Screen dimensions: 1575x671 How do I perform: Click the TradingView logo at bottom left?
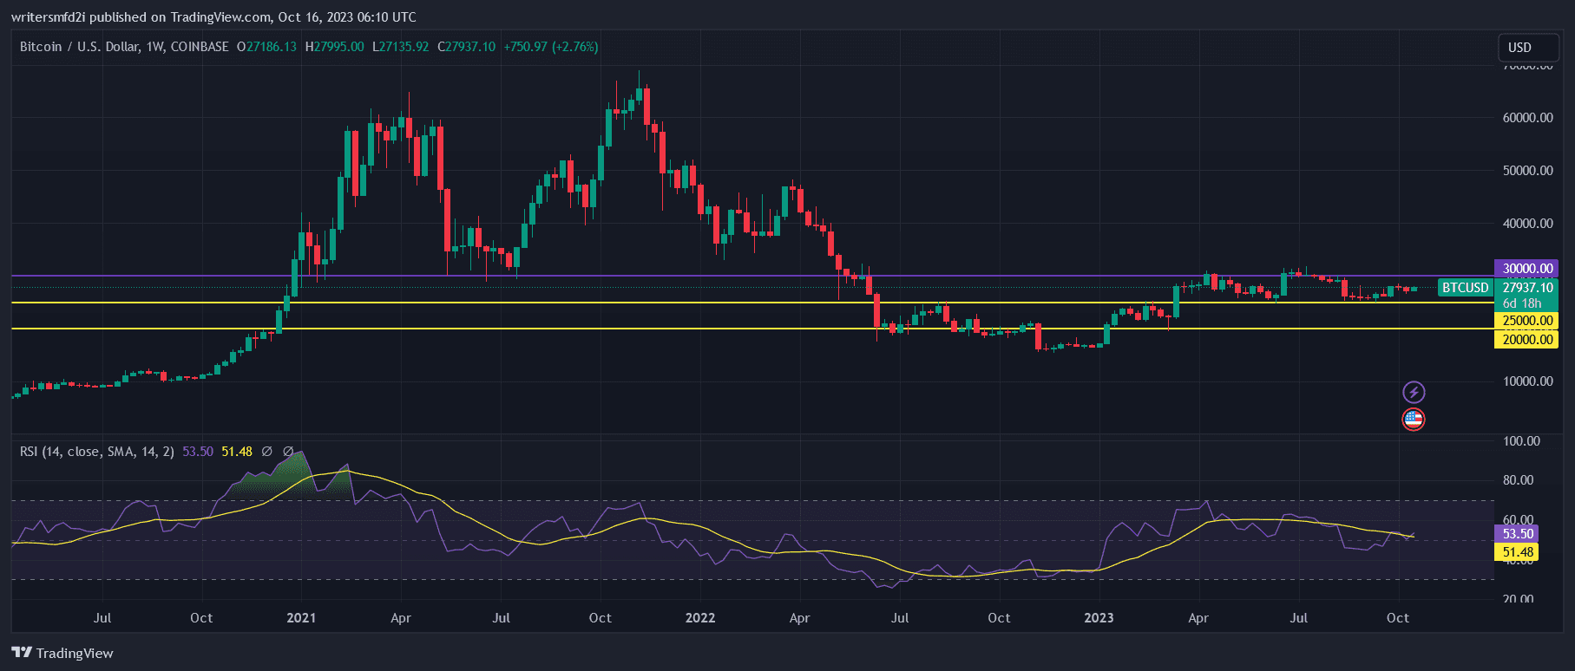pyautogui.click(x=62, y=653)
